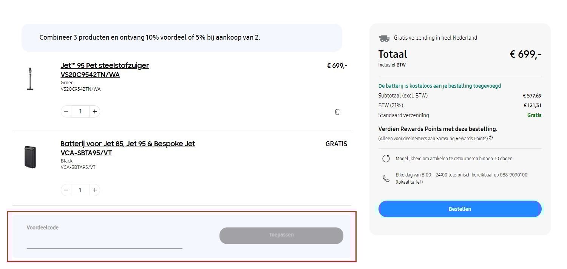Click the Samsung Rewards Points info icon

pyautogui.click(x=490, y=138)
